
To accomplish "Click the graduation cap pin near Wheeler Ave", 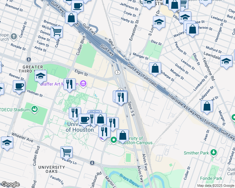I will point(7,142).
